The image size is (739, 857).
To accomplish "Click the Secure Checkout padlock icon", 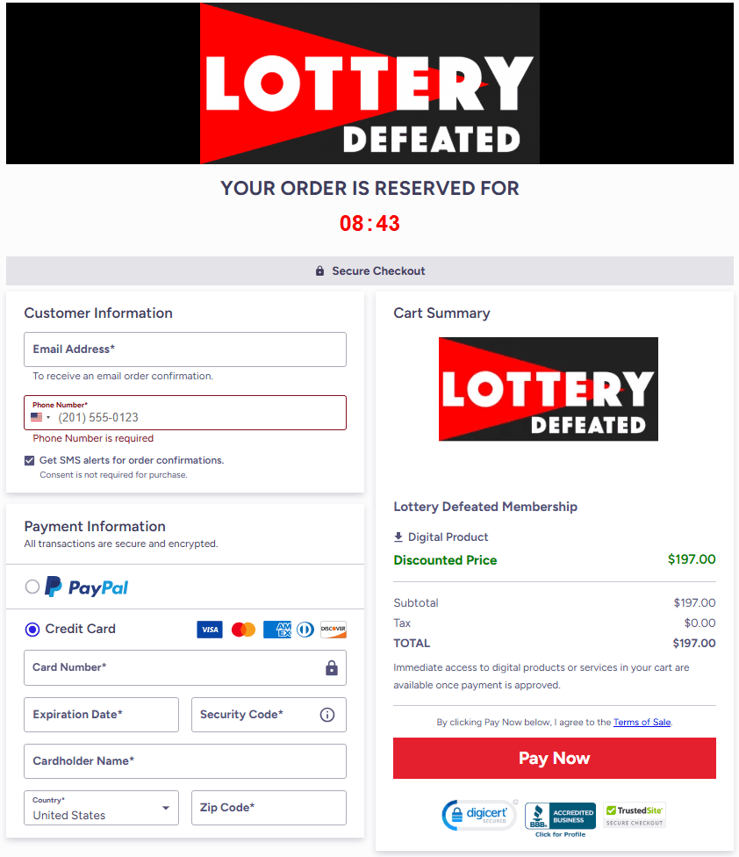I will click(x=319, y=270).
